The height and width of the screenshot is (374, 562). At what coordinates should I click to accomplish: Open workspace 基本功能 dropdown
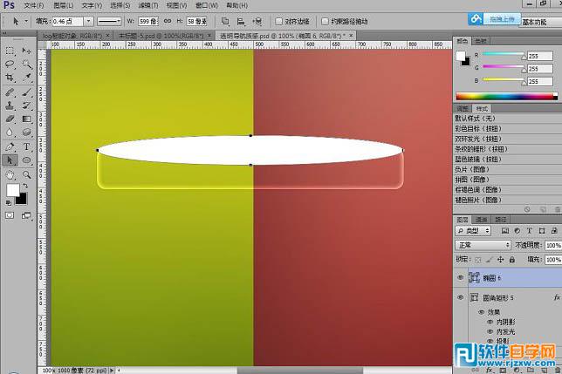point(541,22)
